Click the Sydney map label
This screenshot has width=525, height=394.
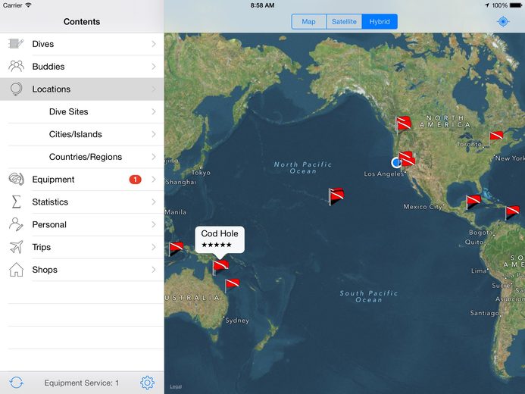(x=237, y=321)
